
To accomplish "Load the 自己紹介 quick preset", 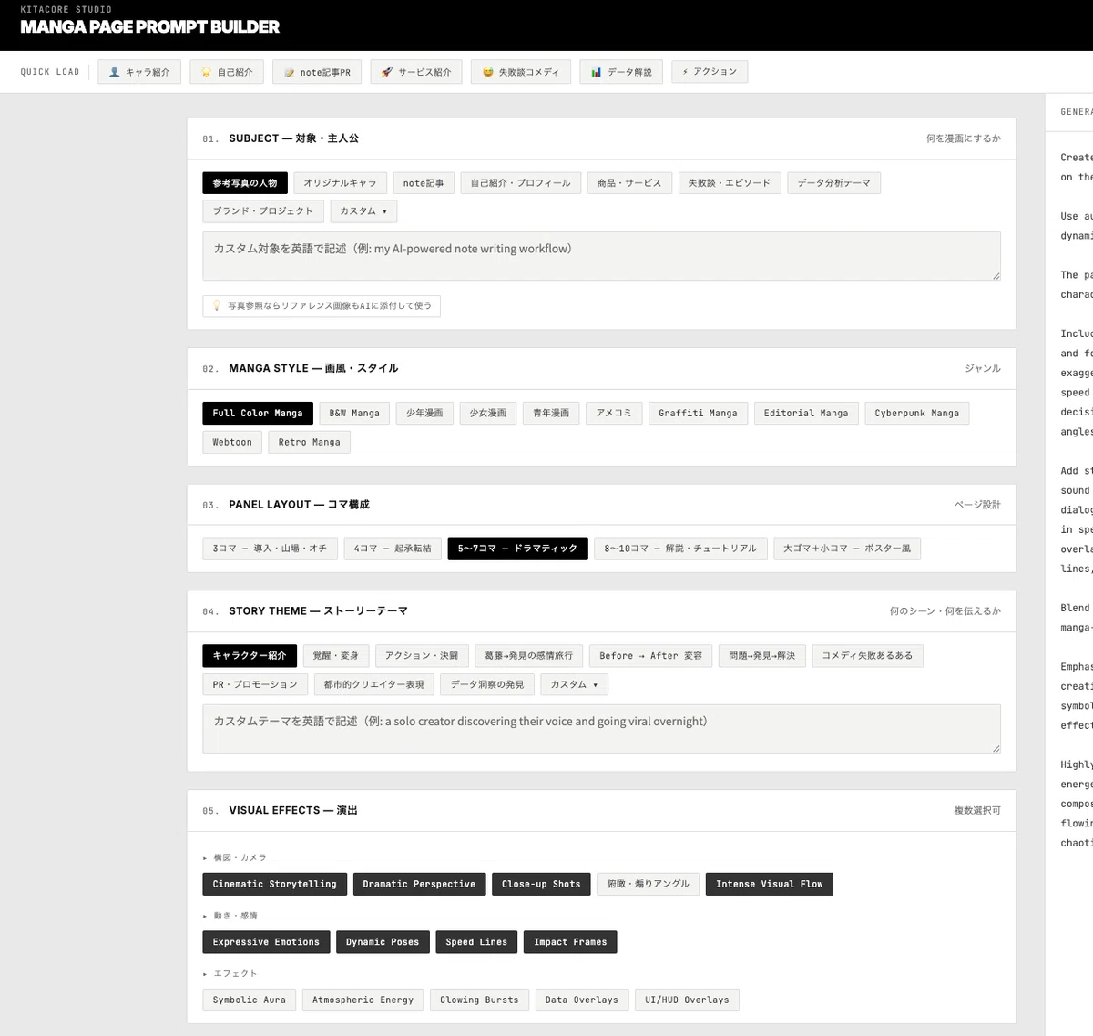I will pos(227,72).
